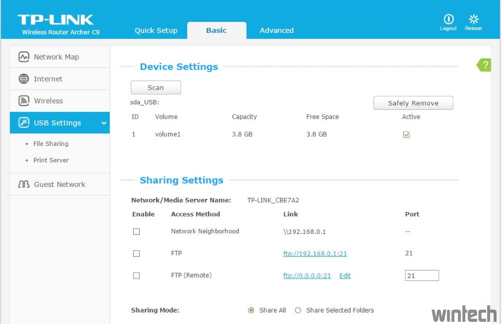Screen dimensions: 502x324
Task: Uncheck the Active checkbox for volume1
Action: click(x=407, y=134)
